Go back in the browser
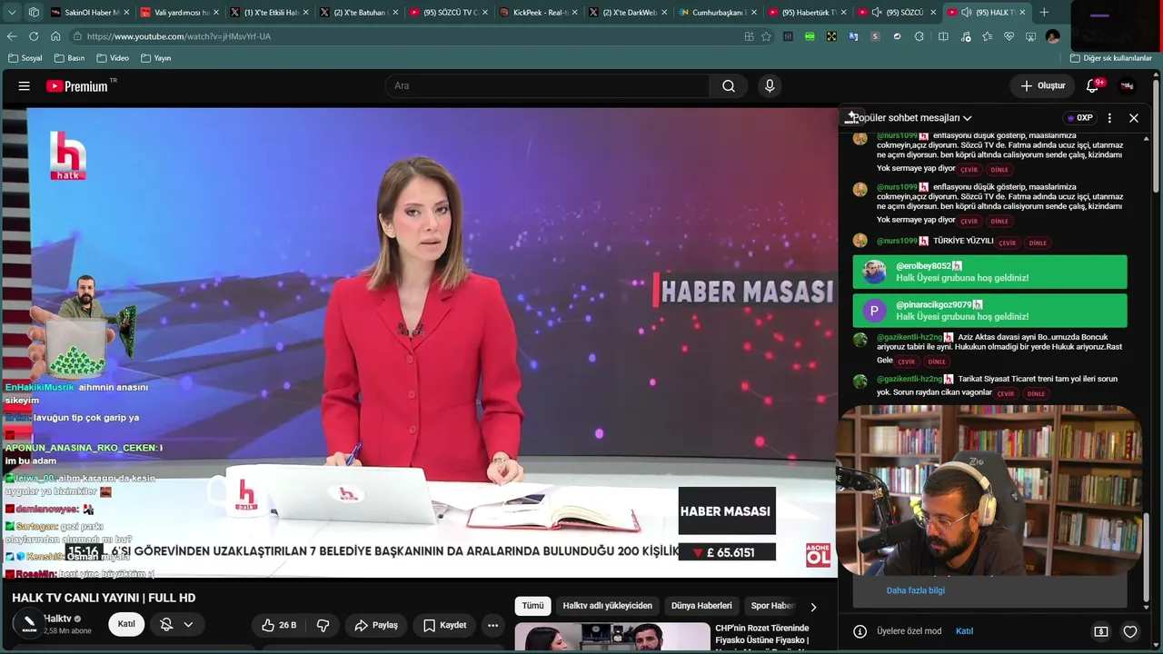1163x654 pixels. pos(12,36)
